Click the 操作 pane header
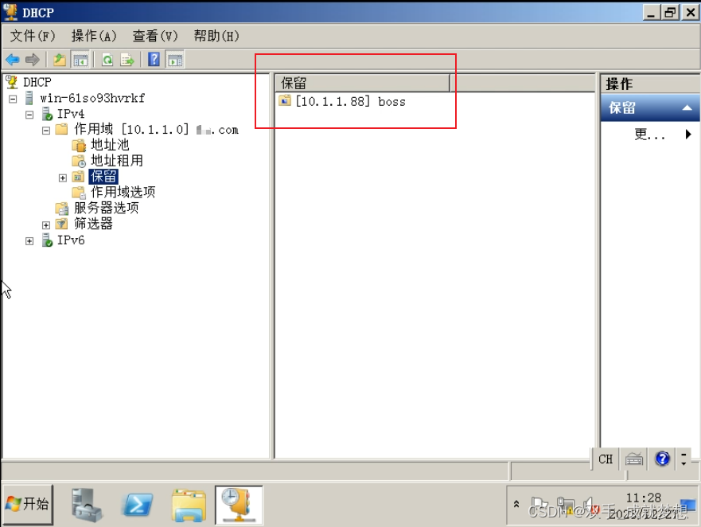The width and height of the screenshot is (701, 527). [650, 84]
